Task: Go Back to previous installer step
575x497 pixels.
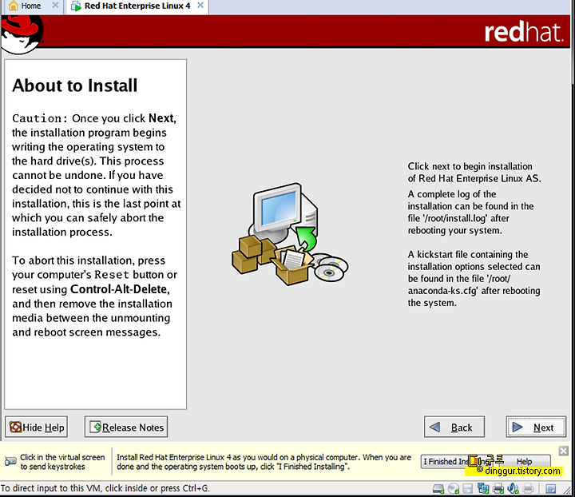Action: point(454,427)
